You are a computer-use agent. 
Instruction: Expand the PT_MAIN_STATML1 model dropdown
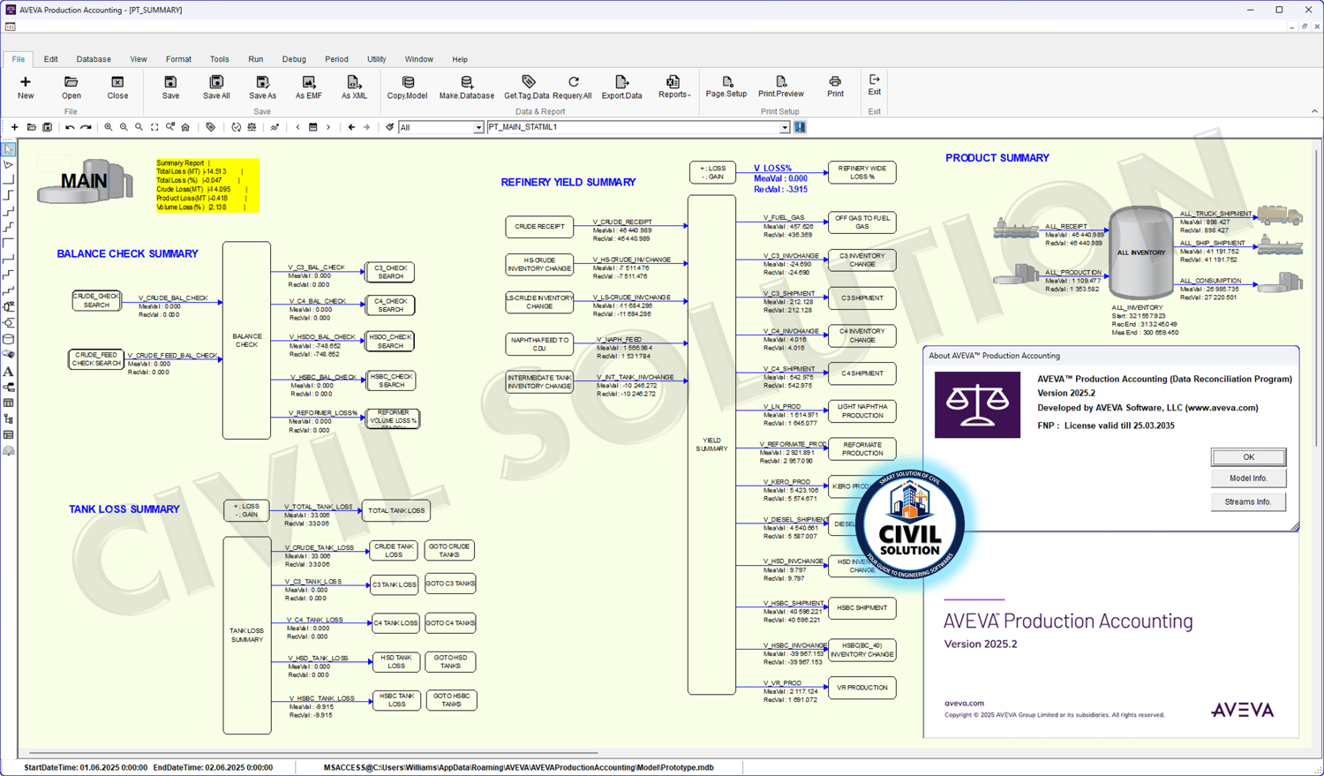click(x=784, y=127)
